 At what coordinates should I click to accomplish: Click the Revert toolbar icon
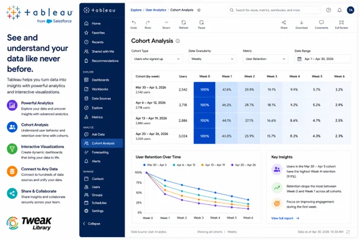point(166,22)
